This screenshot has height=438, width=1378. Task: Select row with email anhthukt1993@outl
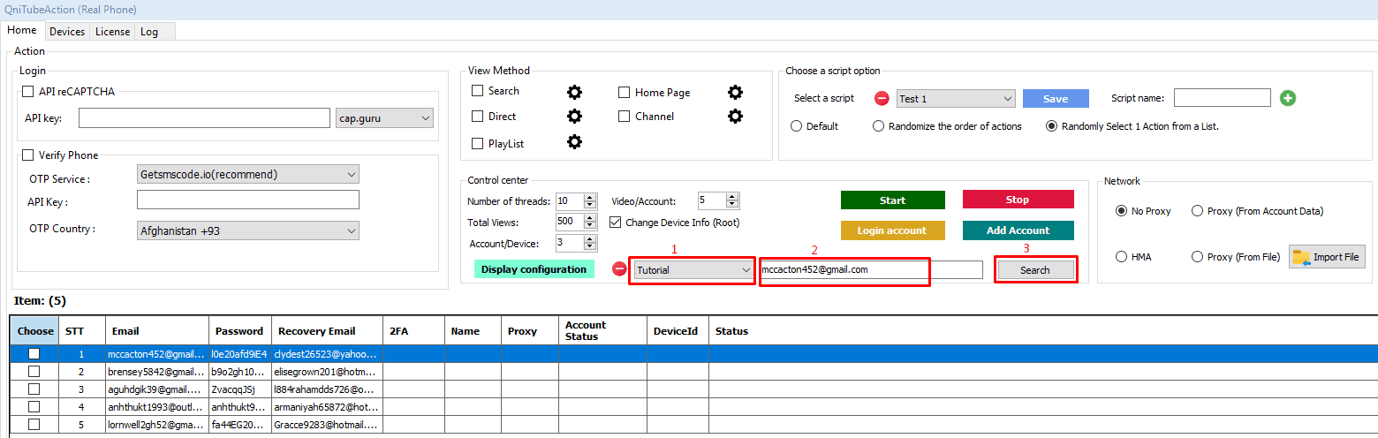[x=693, y=407]
